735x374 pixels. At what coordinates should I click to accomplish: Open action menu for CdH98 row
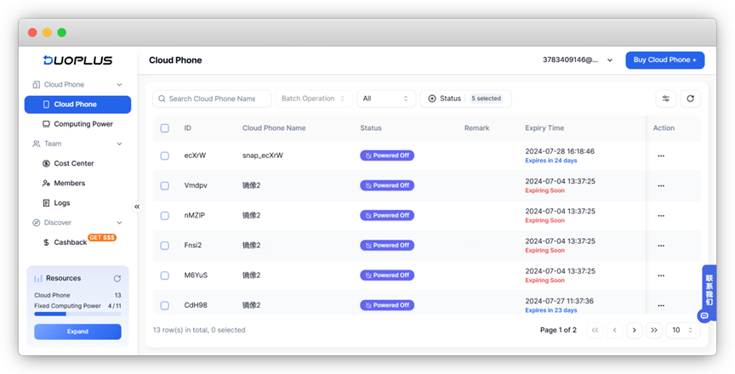point(660,305)
